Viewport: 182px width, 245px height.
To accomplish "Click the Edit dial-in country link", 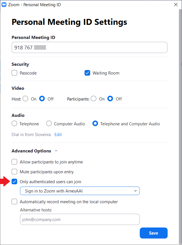I will tap(58, 135).
